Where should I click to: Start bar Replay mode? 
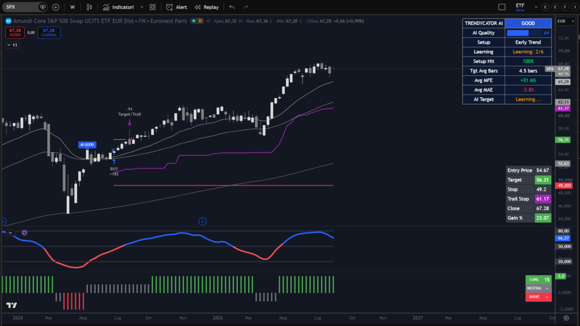click(207, 7)
